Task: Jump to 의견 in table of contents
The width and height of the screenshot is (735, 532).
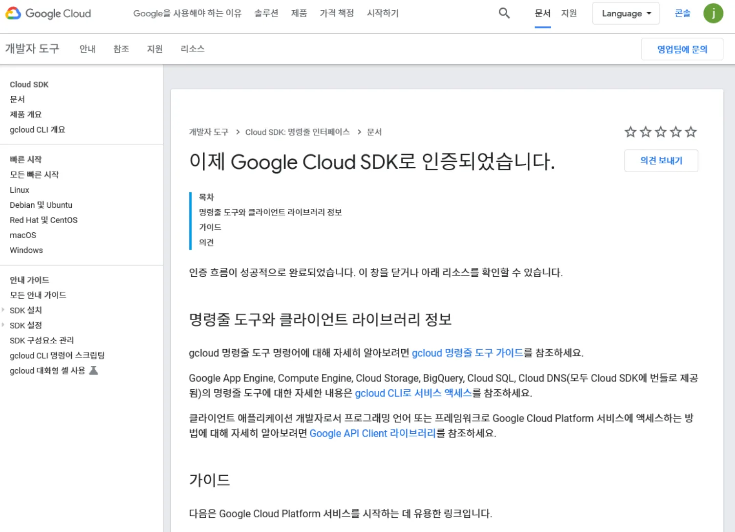Action: [x=206, y=242]
